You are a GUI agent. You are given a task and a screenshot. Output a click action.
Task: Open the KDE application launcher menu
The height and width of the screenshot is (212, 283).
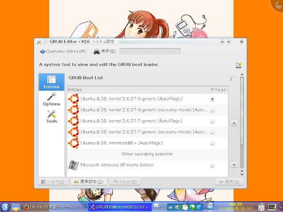(x=5, y=207)
